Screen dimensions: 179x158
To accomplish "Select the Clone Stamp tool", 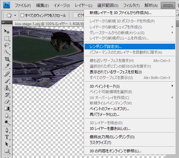I will pos(7,88).
